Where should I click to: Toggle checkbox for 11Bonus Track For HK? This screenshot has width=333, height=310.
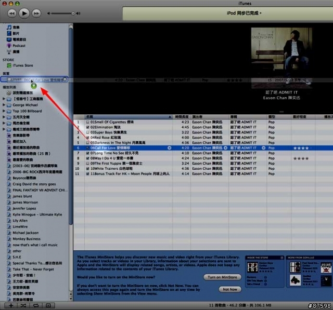87,174
